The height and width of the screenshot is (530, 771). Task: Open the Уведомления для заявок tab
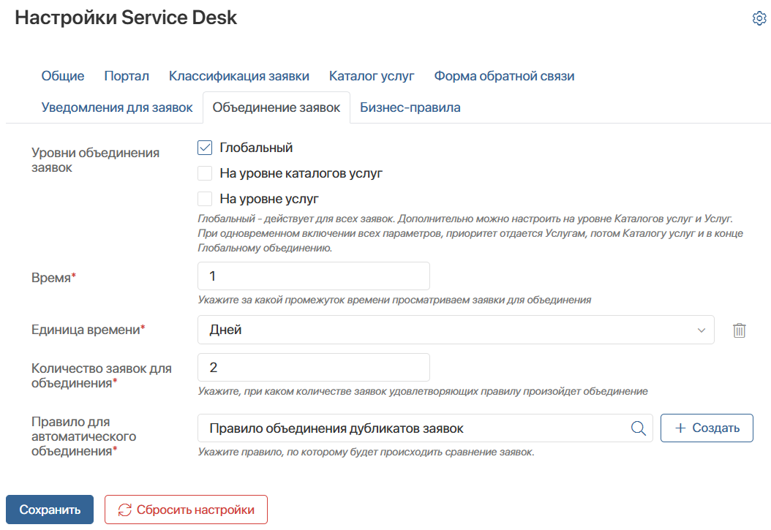coord(117,107)
